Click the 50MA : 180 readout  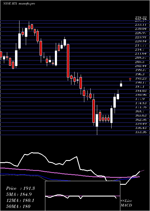coord(18,206)
